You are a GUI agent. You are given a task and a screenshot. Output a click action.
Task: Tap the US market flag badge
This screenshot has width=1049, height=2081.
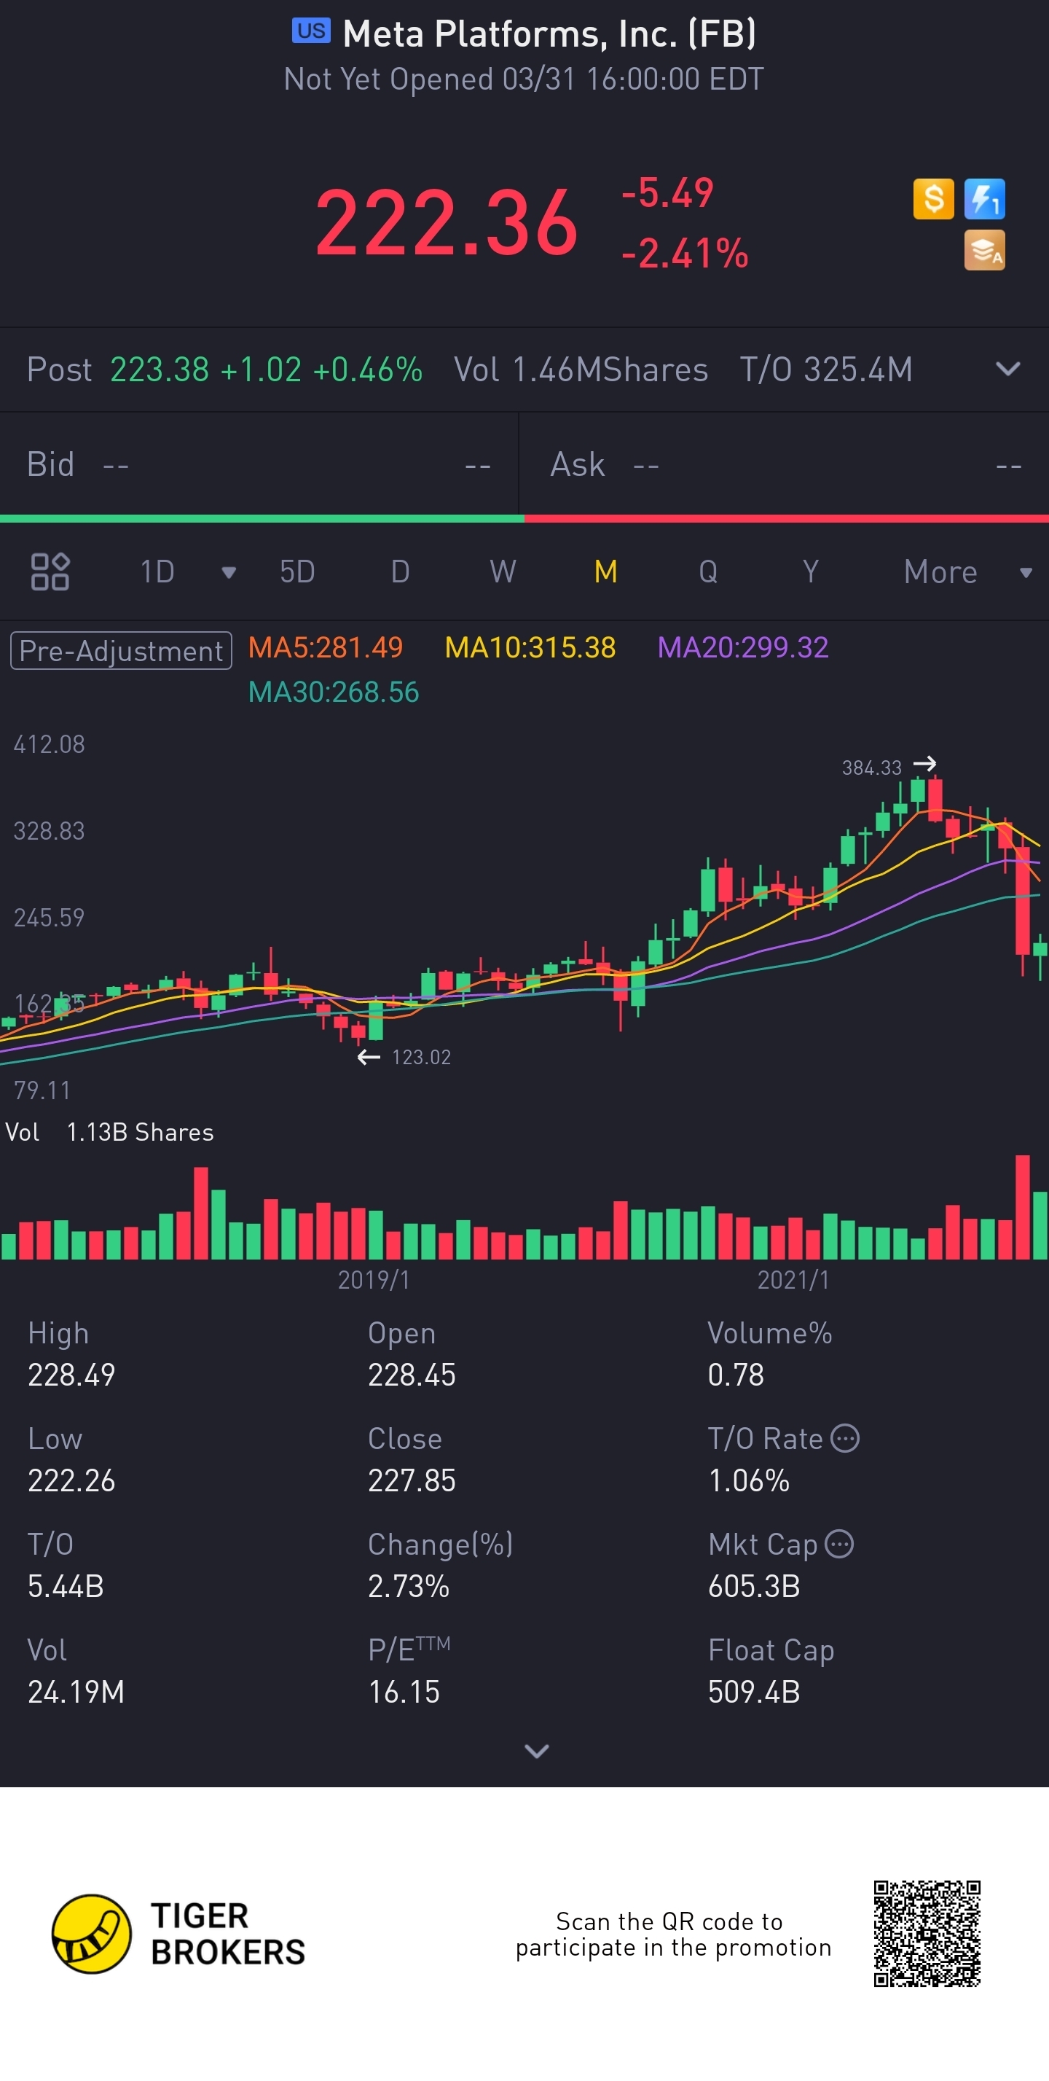[x=311, y=31]
